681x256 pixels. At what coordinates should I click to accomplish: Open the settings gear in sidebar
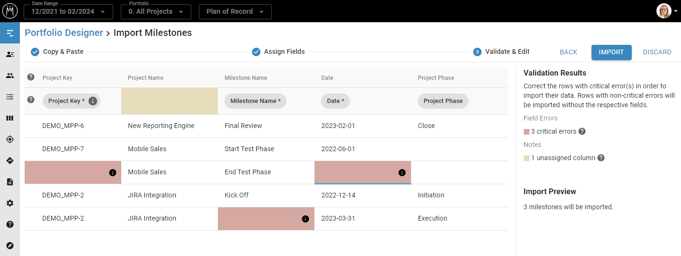[x=10, y=203]
